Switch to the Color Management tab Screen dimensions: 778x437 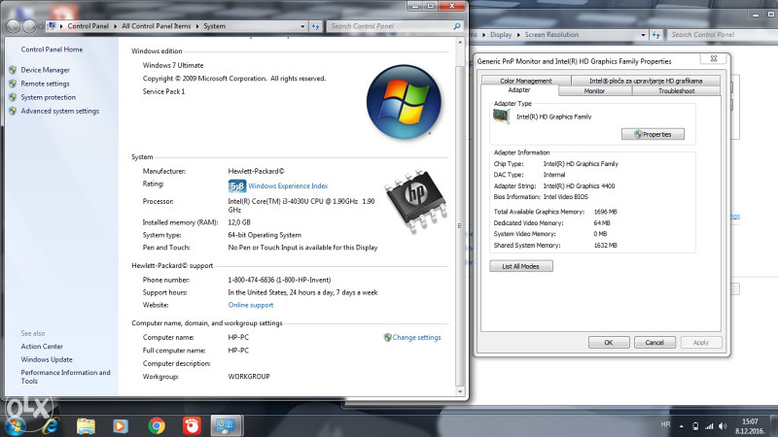coord(526,81)
